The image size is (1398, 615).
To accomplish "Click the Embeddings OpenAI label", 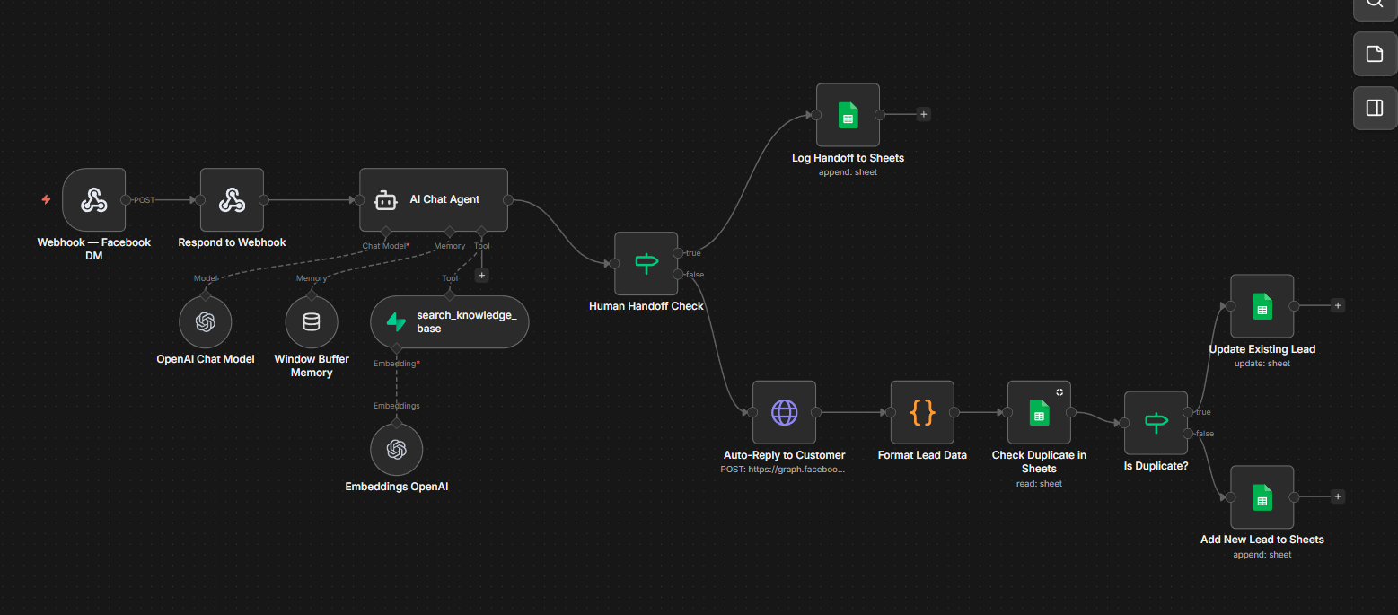I will point(396,487).
